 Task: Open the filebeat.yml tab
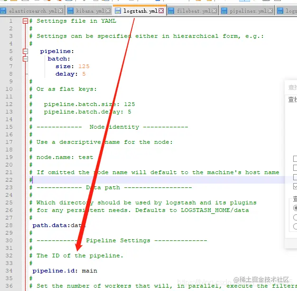193,11
